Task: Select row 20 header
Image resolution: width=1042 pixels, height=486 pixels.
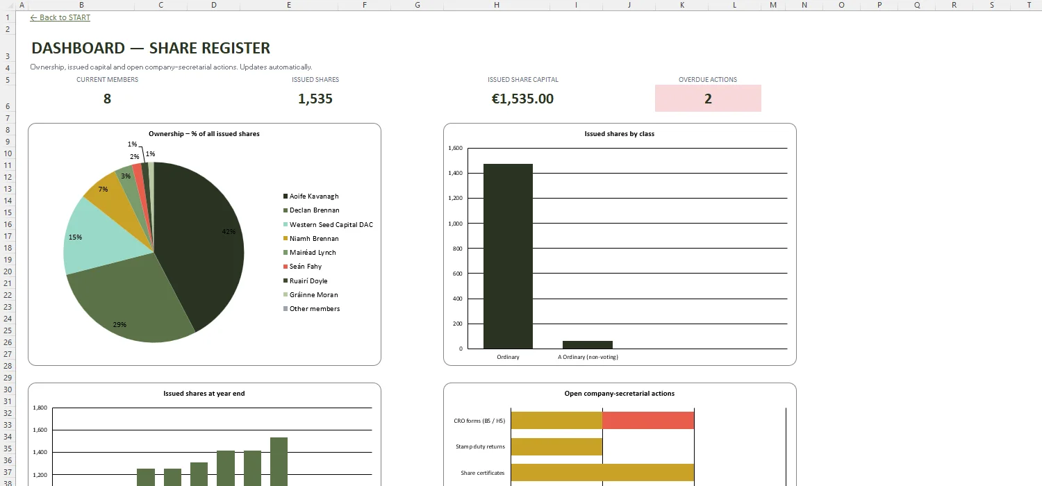Action: [x=7, y=271]
